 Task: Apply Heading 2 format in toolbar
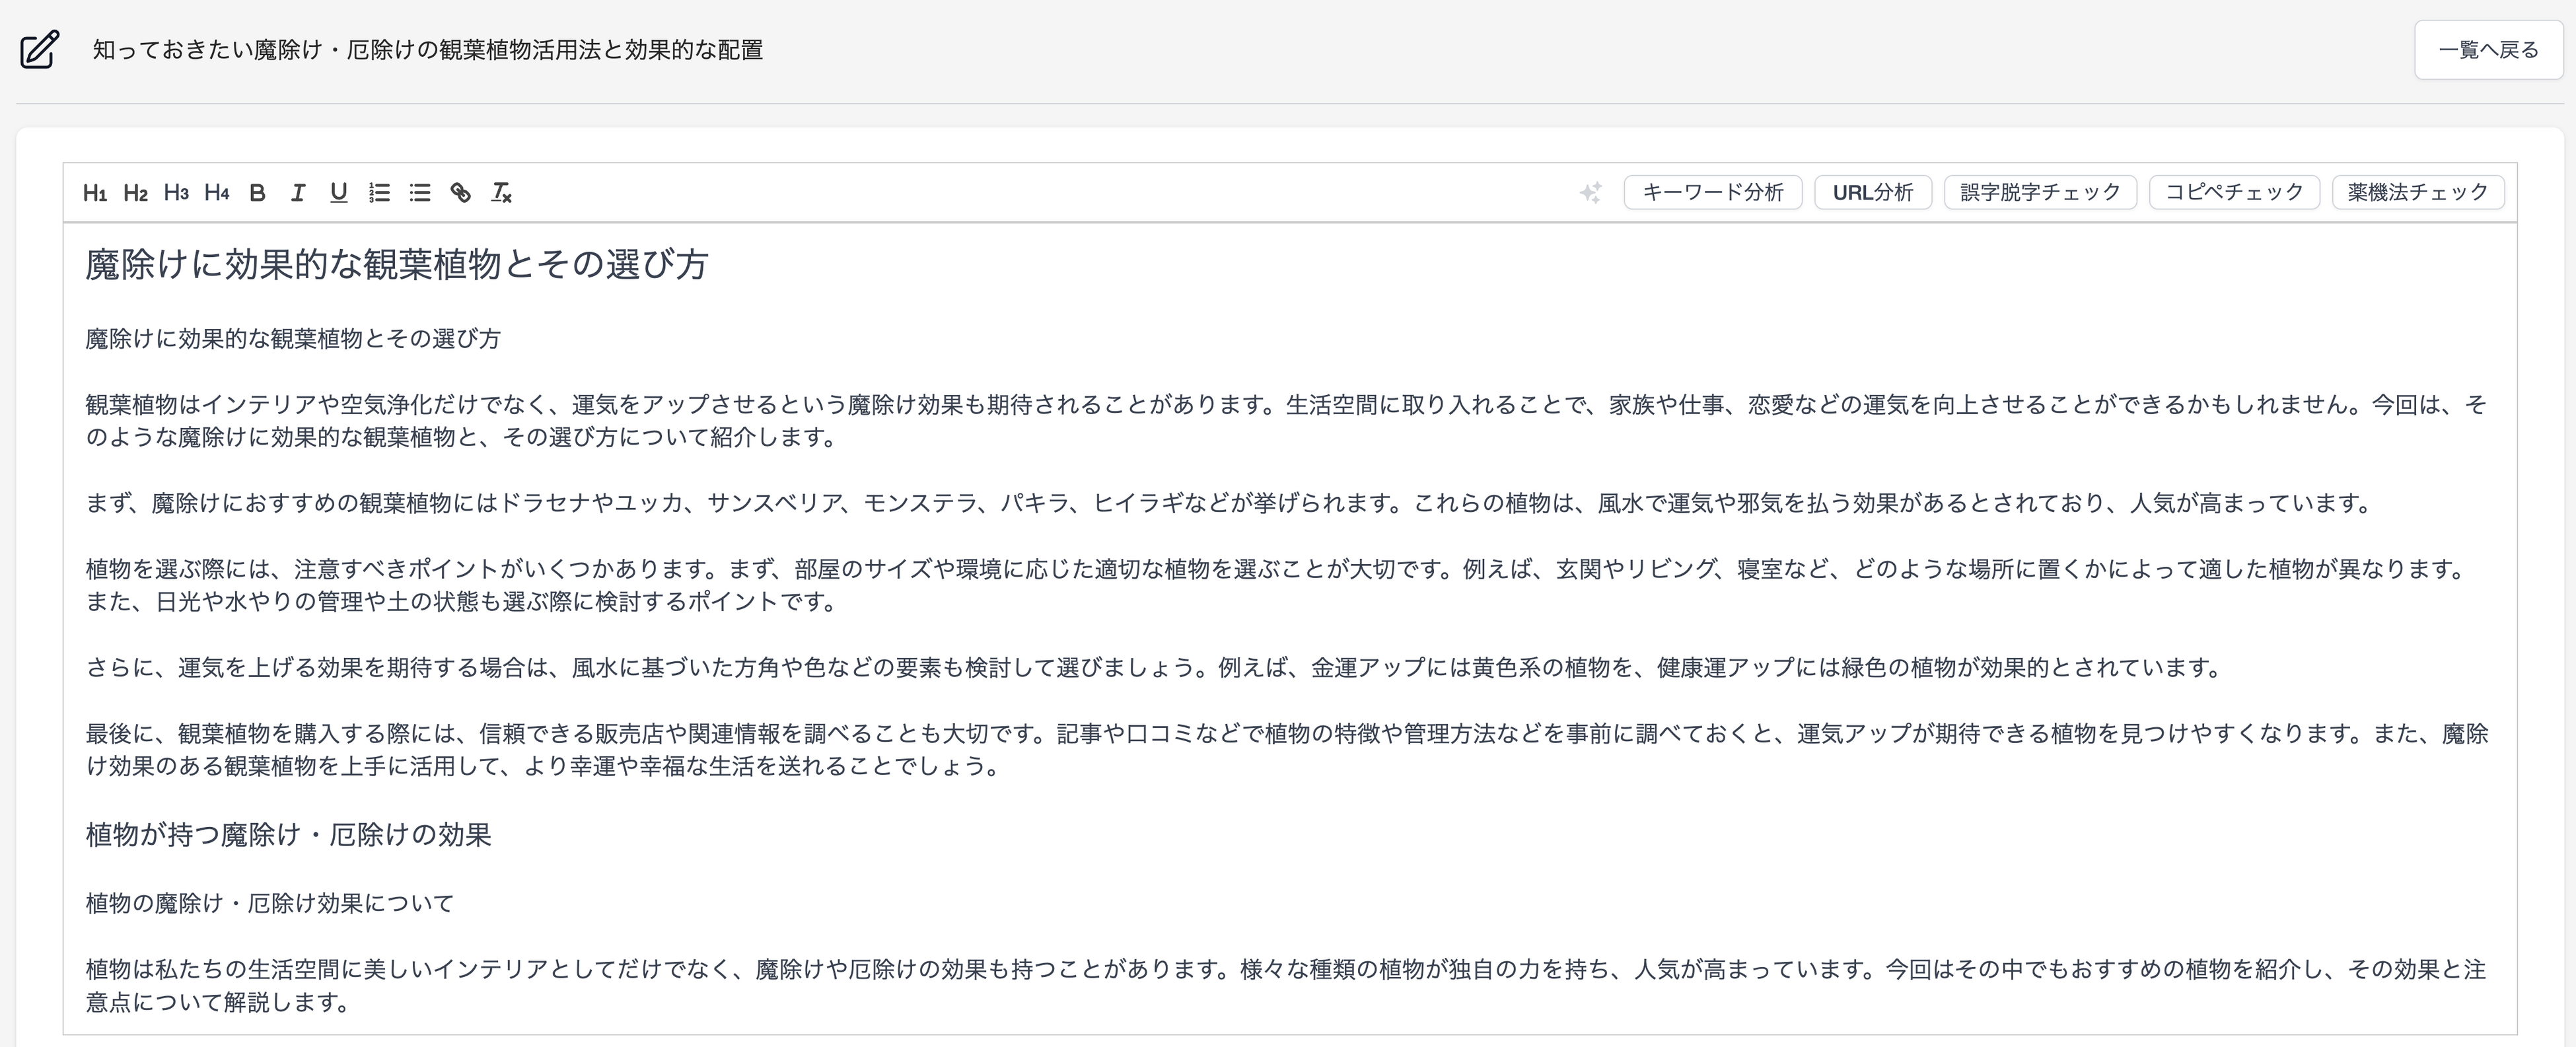[136, 193]
